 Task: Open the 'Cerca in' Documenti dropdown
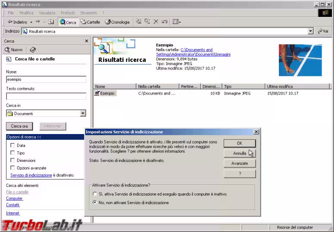[83, 113]
